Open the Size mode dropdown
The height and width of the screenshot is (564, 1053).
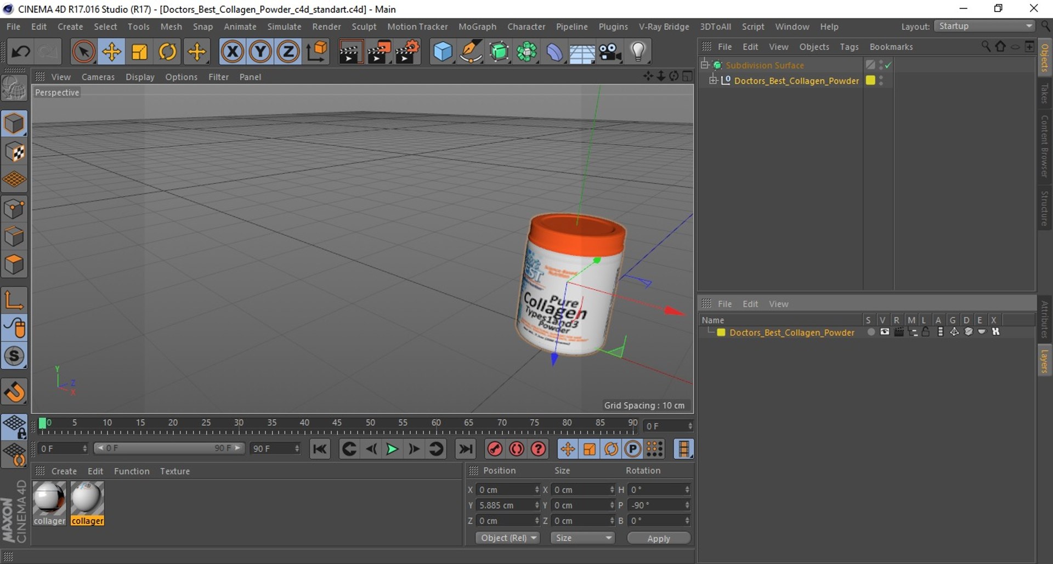pos(582,538)
